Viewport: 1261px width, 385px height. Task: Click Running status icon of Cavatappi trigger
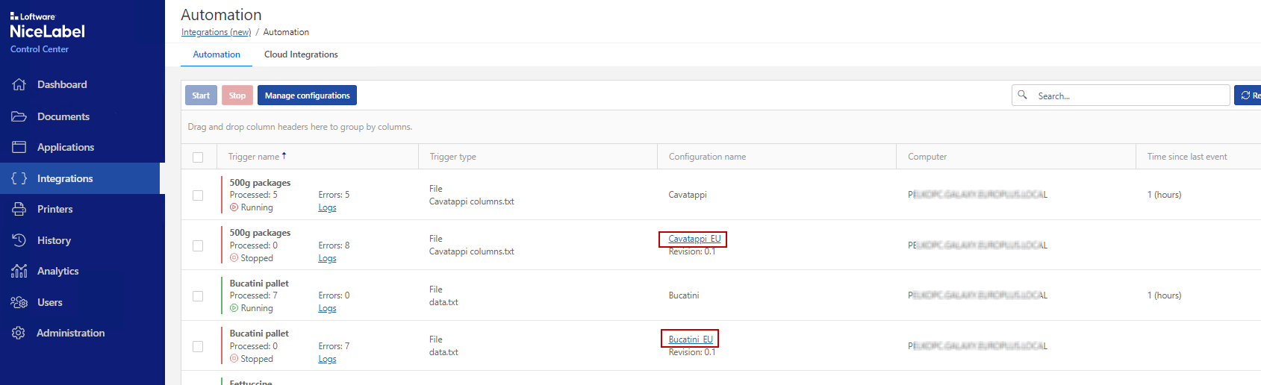pos(234,207)
